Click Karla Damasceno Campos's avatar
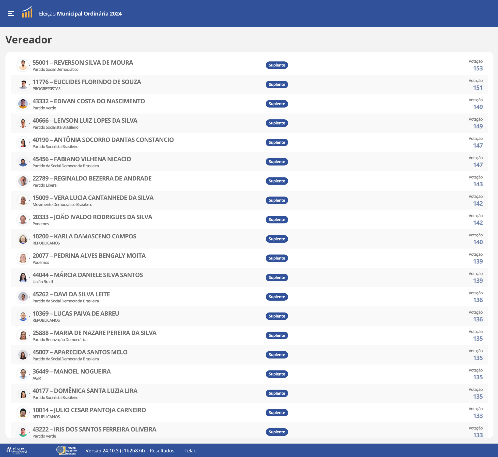Image resolution: width=498 pixels, height=457 pixels. tap(23, 239)
